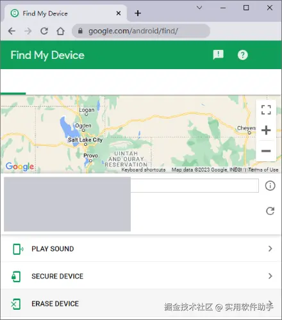This screenshot has height=320, width=282.
Task: Zoom in on the map
Action: 266,130
